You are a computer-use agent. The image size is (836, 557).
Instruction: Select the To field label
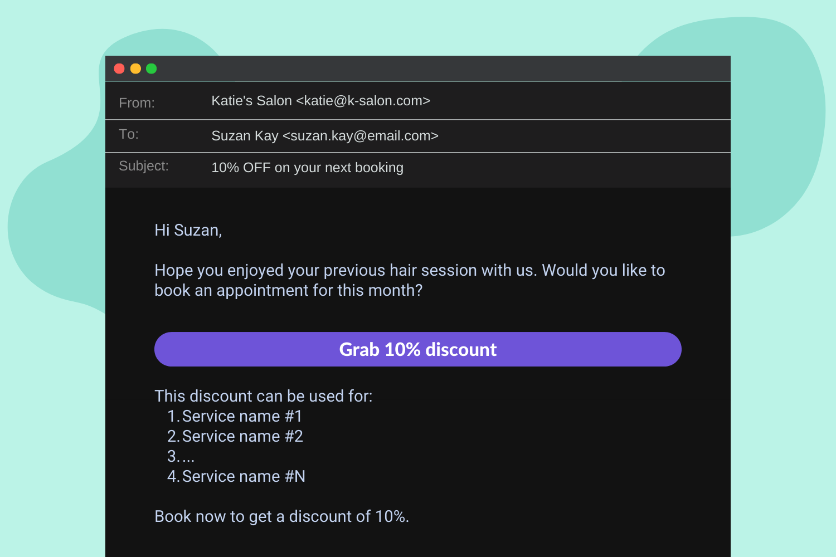(129, 134)
